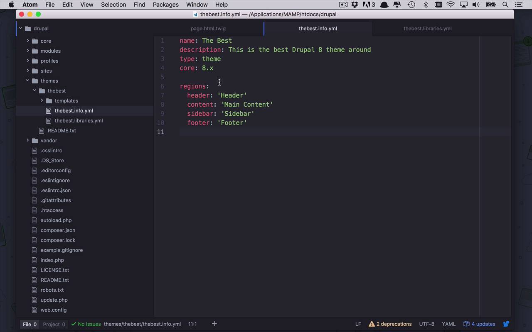Image resolution: width=532 pixels, height=332 pixels.
Task: Place cursor on 'regions:' line
Action: [x=195, y=86]
